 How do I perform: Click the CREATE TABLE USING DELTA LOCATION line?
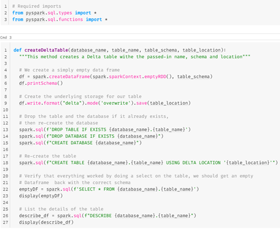pyautogui.click(x=148, y=163)
